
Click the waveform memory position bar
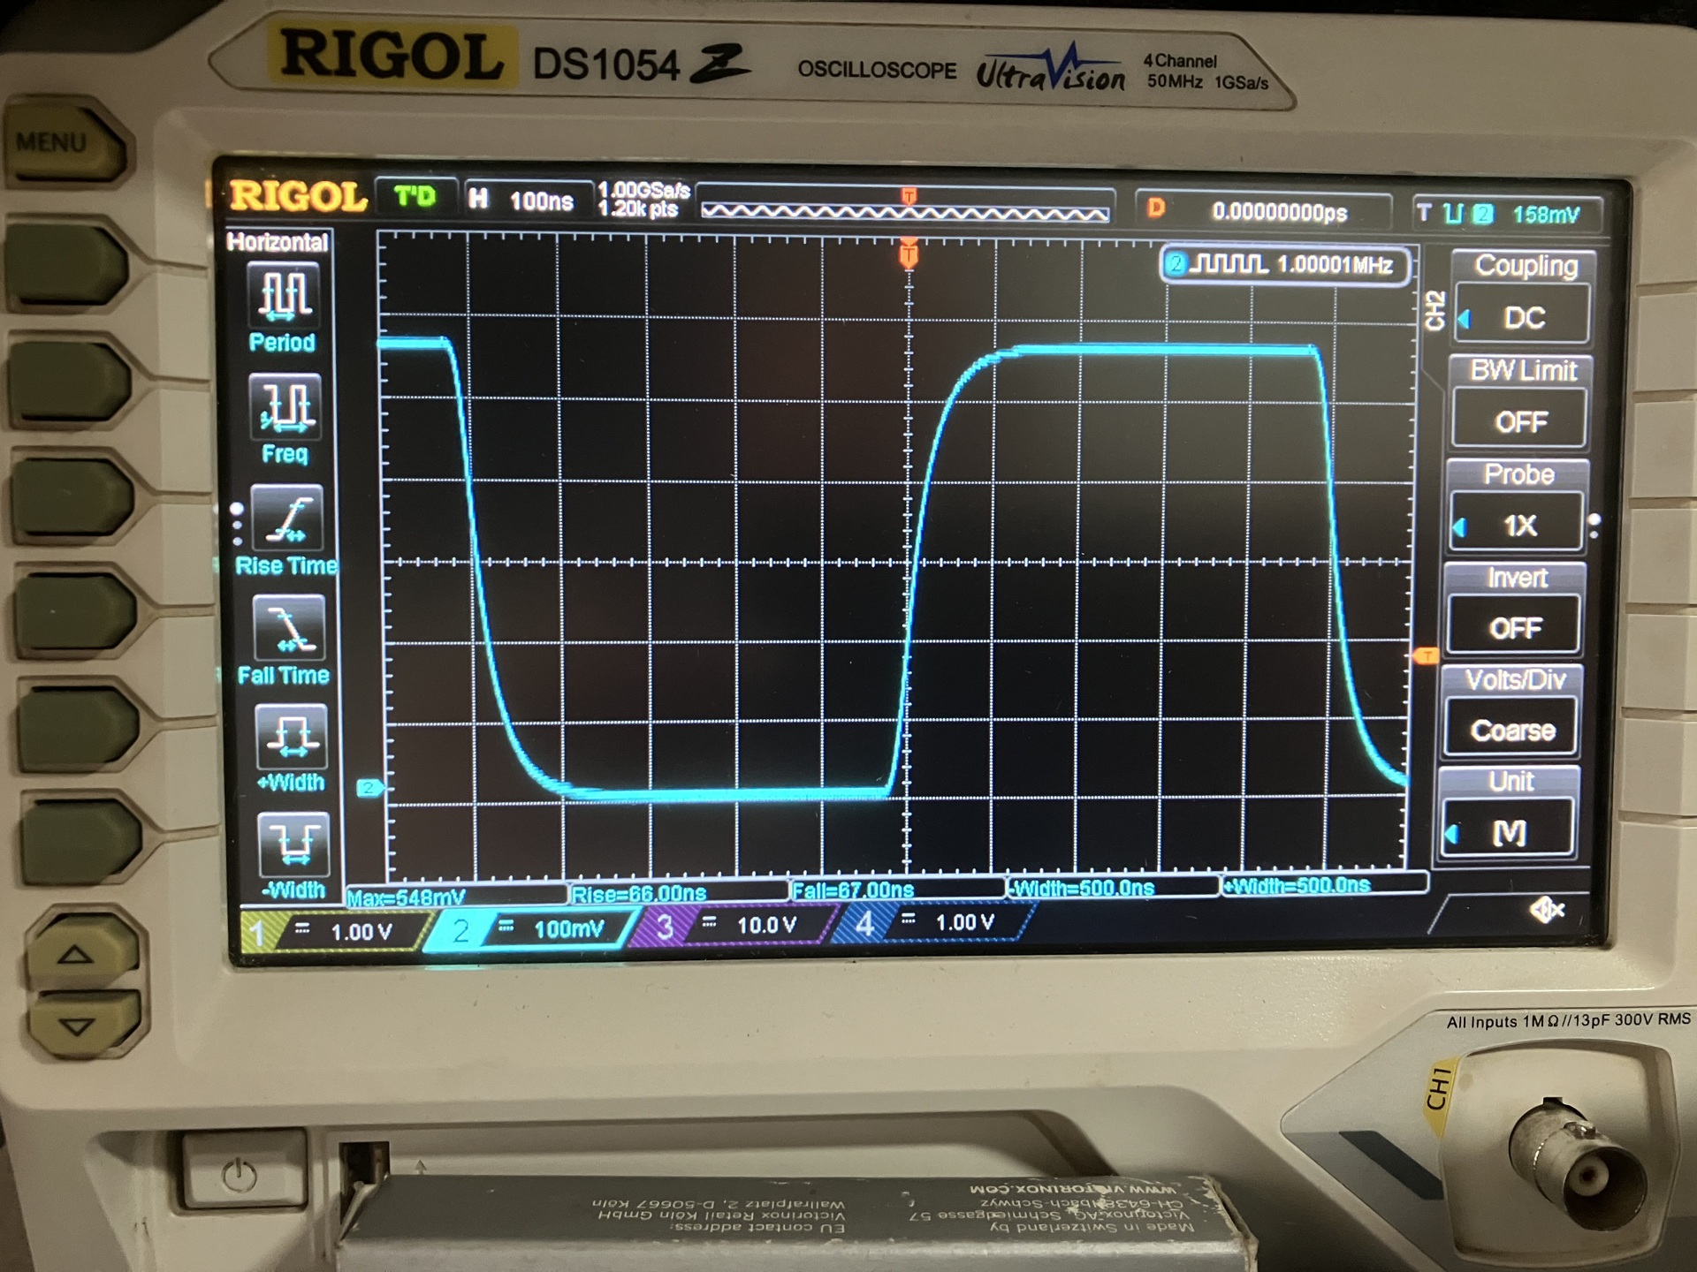pyautogui.click(x=904, y=213)
